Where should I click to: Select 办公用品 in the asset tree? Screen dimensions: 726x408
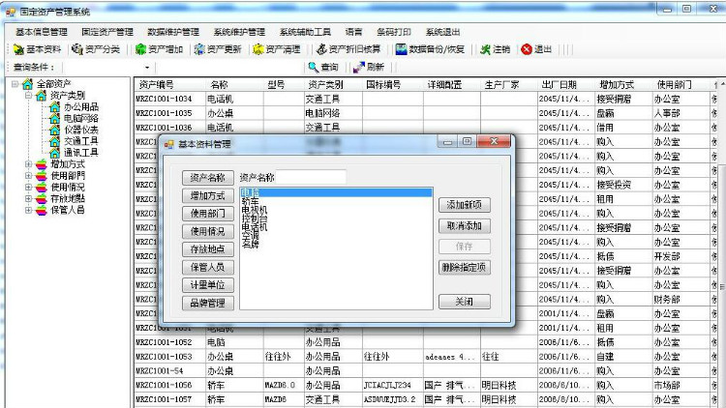pos(80,107)
